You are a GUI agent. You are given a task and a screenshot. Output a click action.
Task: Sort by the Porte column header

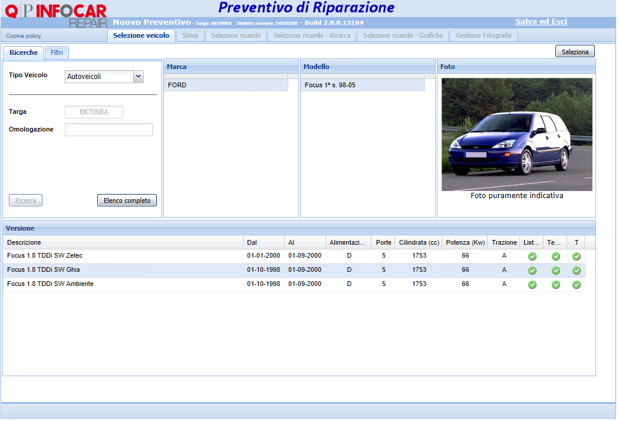(x=383, y=242)
